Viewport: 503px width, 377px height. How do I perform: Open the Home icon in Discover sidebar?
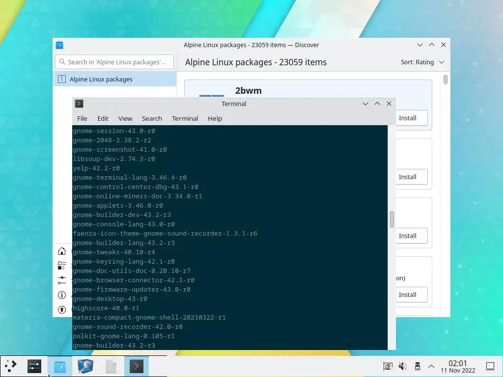pyautogui.click(x=61, y=251)
